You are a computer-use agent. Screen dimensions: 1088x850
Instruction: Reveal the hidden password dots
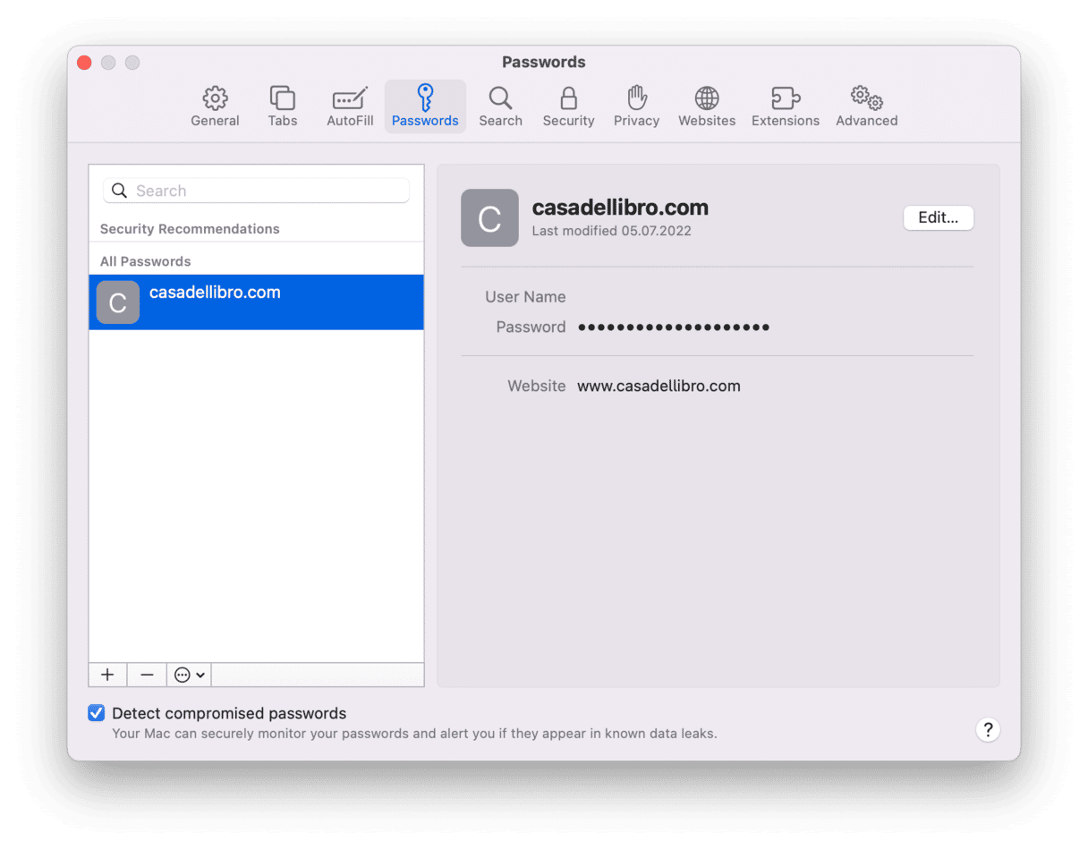(674, 327)
